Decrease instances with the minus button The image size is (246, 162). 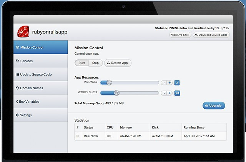(x=164, y=82)
